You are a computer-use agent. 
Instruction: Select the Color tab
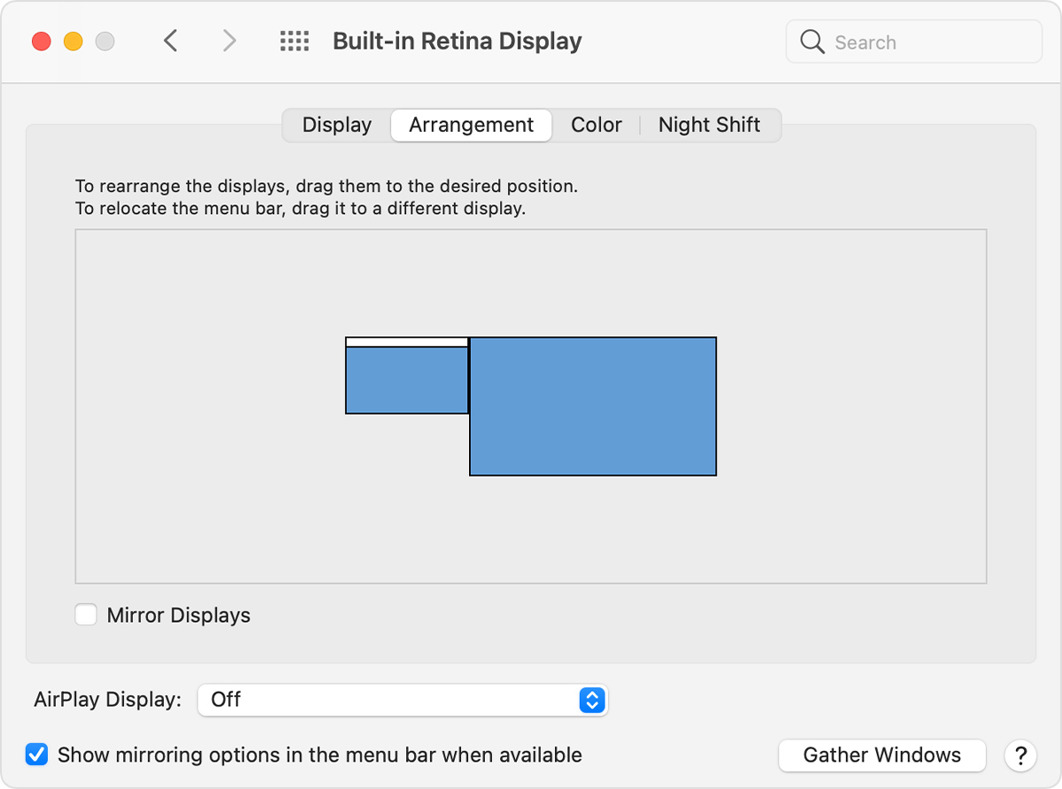point(596,125)
